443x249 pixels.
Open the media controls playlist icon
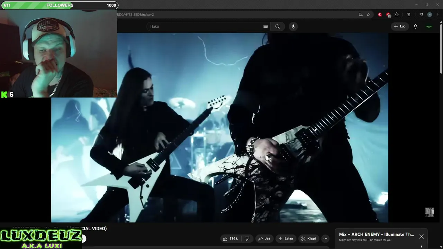coord(421,15)
